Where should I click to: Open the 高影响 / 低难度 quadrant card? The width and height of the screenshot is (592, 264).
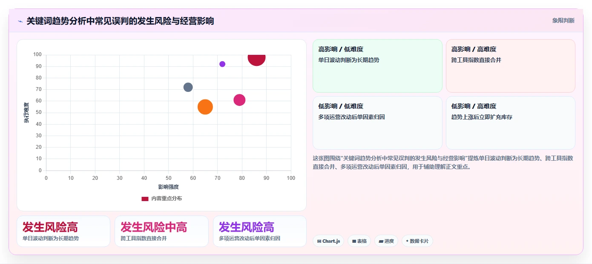point(377,66)
